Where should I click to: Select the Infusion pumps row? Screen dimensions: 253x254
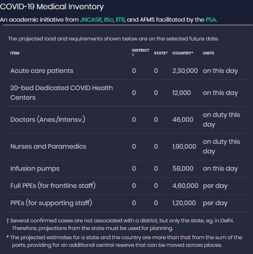coord(35,169)
